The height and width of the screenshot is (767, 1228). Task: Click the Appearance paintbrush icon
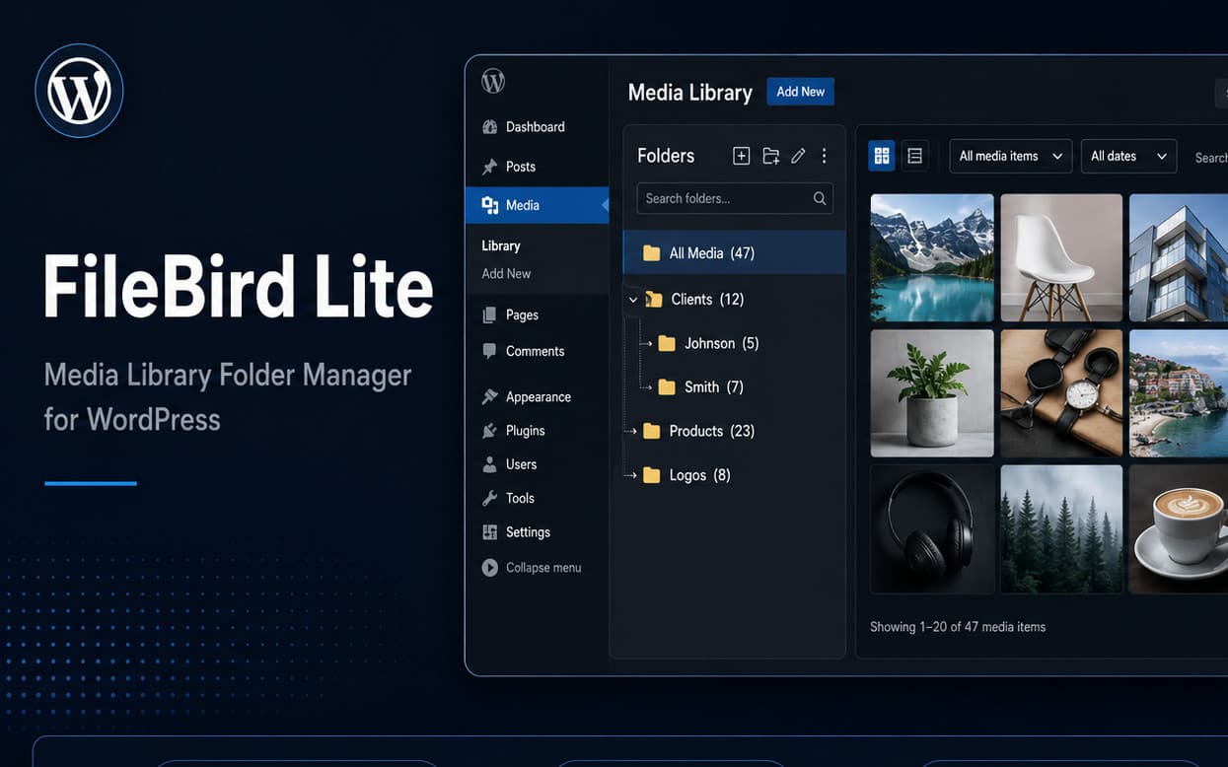489,396
